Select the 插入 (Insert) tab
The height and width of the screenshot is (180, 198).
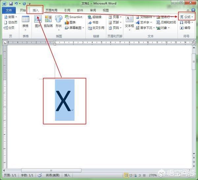36,10
